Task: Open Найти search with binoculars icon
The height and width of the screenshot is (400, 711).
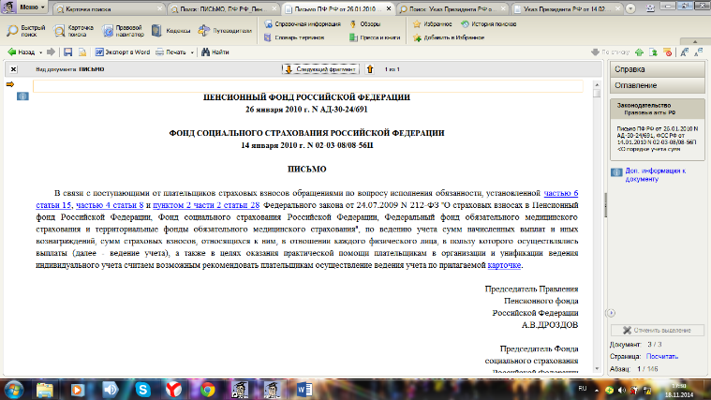Action: coord(215,52)
